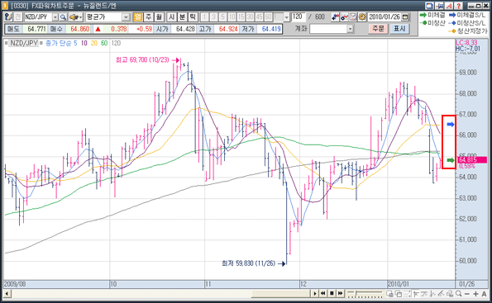Viewport: 492px width, 303px height.
Task: Select the tick (틱) period tab
Action: point(193,17)
